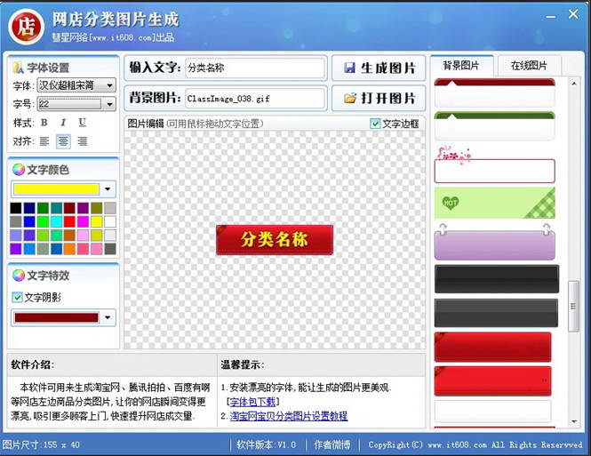Pick the white color swatch

coord(110,221)
